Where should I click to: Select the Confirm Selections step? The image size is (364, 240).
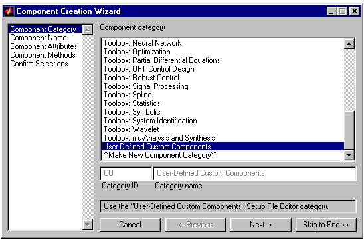click(x=39, y=64)
